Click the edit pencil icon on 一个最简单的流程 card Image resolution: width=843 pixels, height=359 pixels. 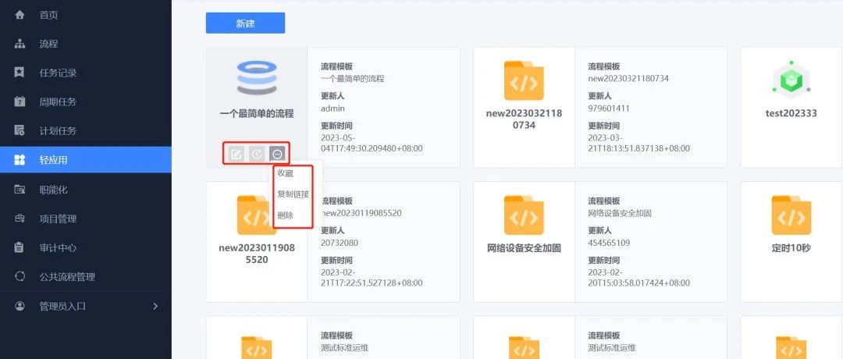(x=235, y=155)
